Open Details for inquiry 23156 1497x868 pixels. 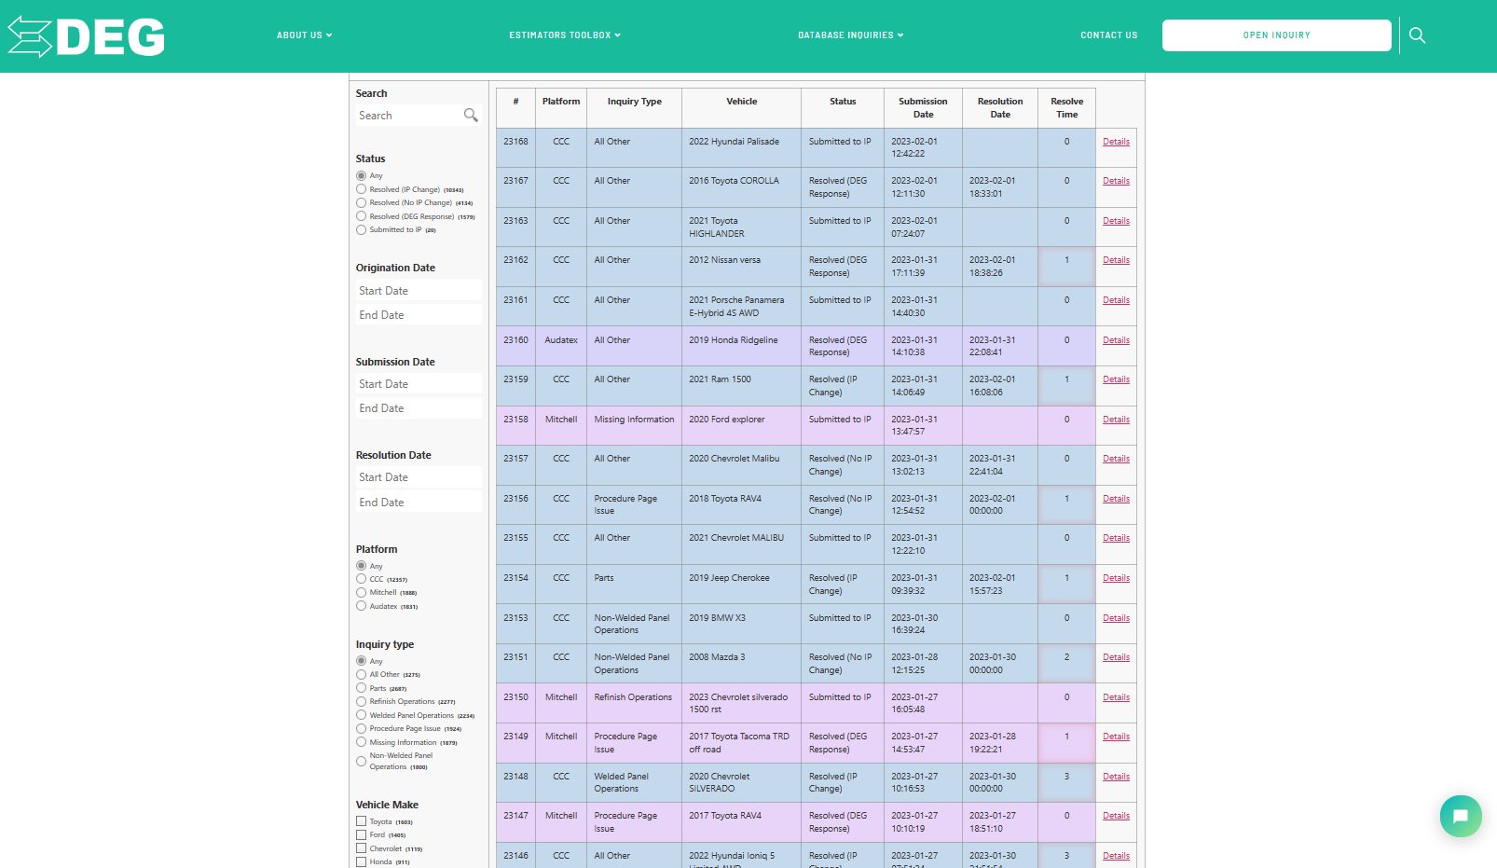(x=1116, y=499)
